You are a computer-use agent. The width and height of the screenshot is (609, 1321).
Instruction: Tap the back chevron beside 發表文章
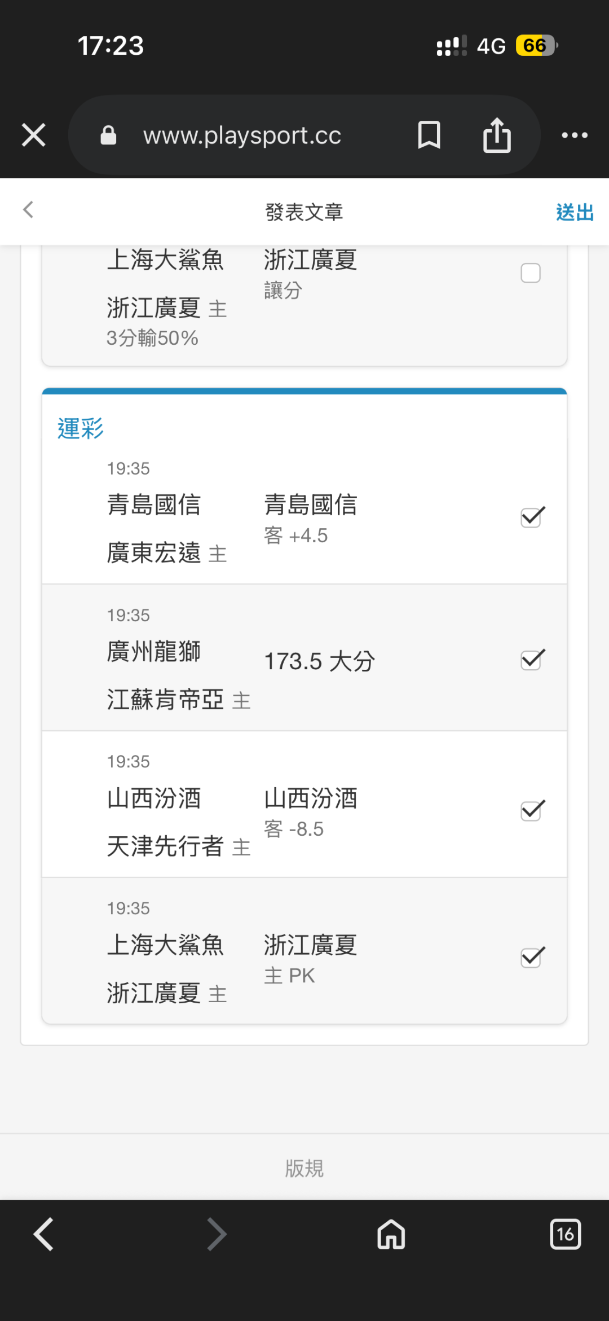[x=28, y=210]
